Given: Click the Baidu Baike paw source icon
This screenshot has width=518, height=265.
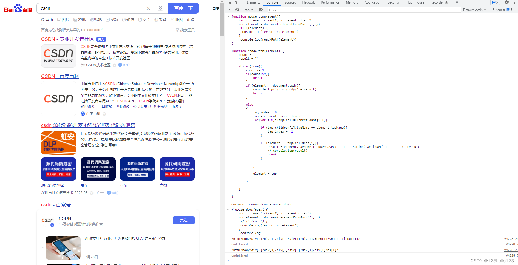Looking at the screenshot, I should pyautogui.click(x=83, y=114).
